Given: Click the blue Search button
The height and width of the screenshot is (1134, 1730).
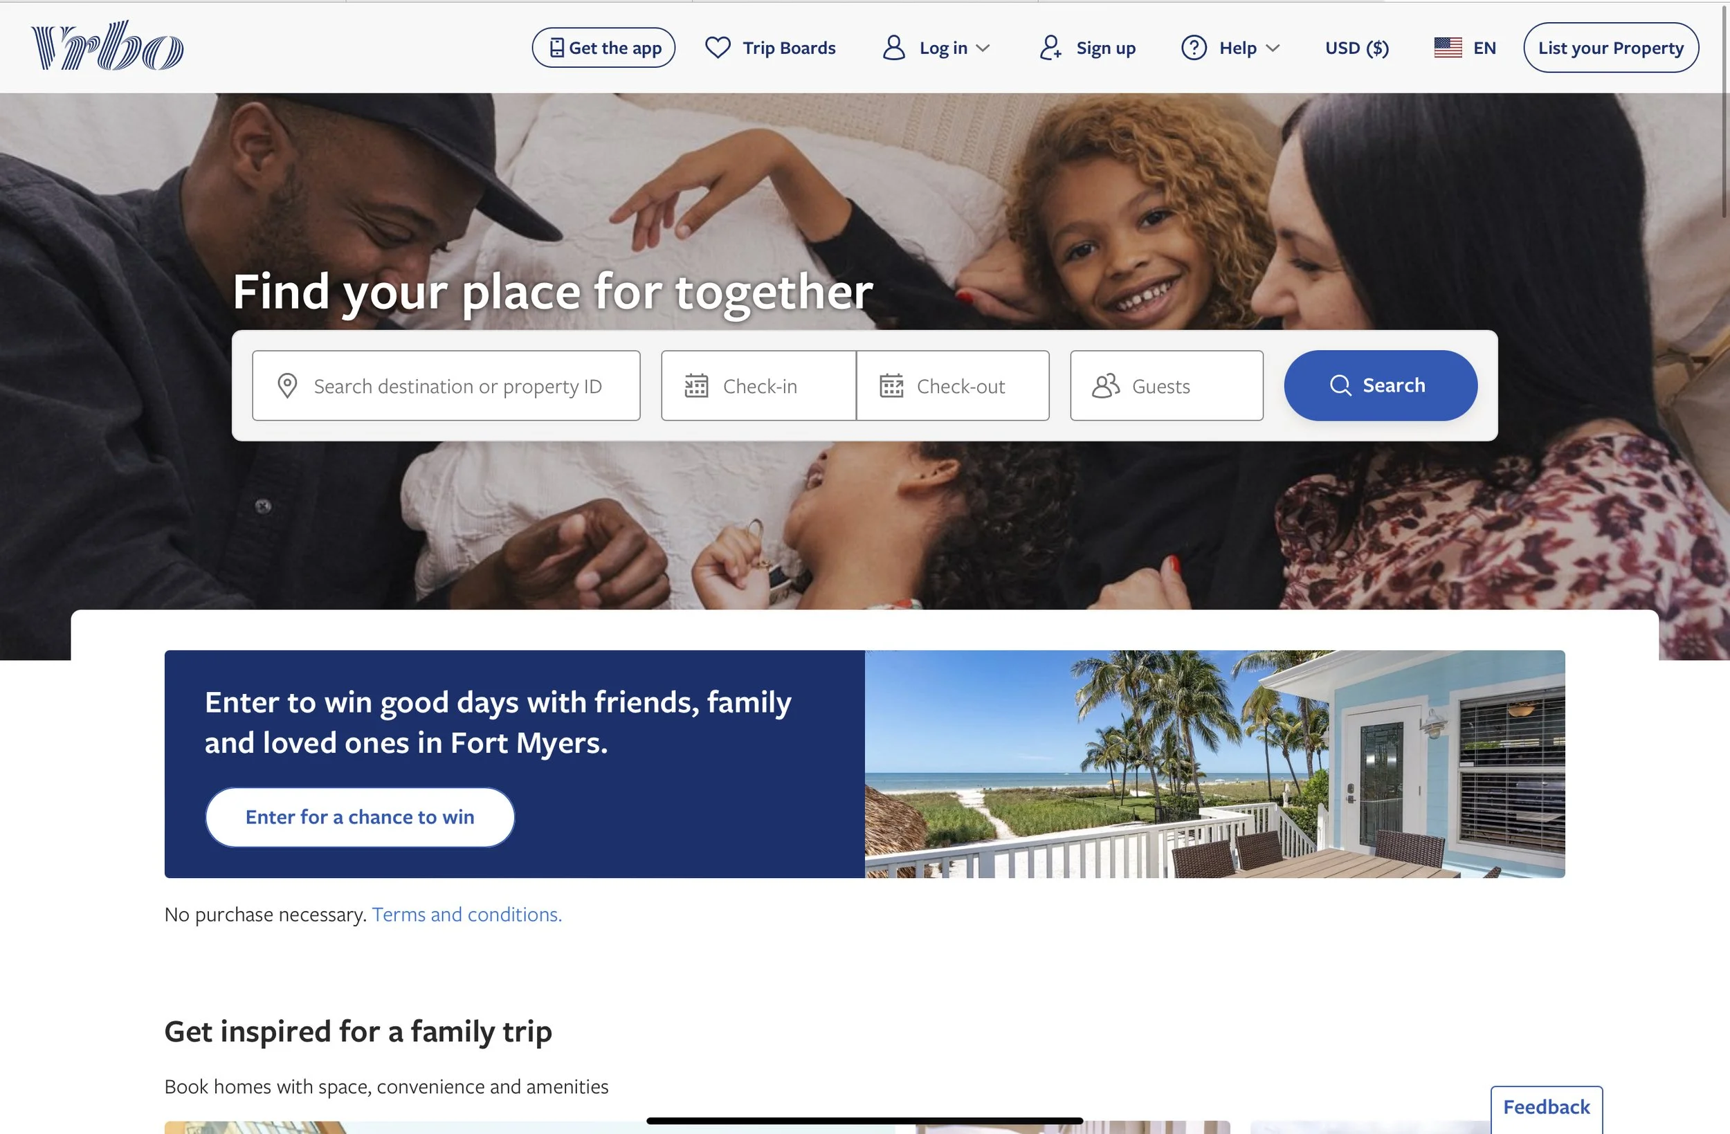Looking at the screenshot, I should [1381, 385].
